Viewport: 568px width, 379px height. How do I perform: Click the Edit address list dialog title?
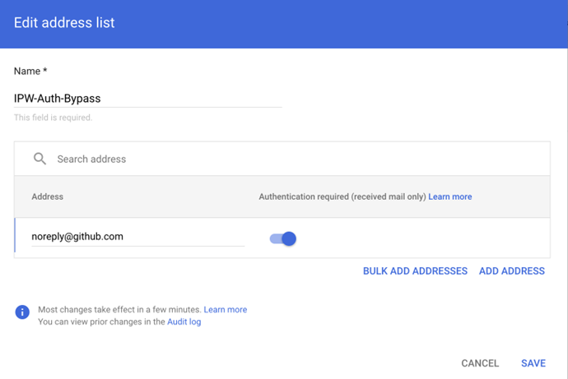click(x=64, y=23)
